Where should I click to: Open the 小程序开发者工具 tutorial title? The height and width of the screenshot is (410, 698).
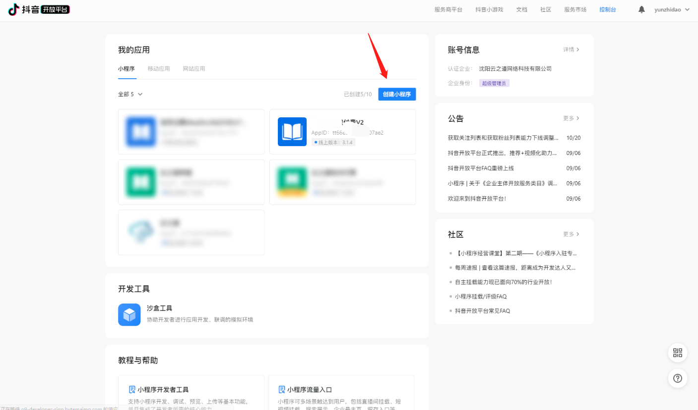[163, 390]
